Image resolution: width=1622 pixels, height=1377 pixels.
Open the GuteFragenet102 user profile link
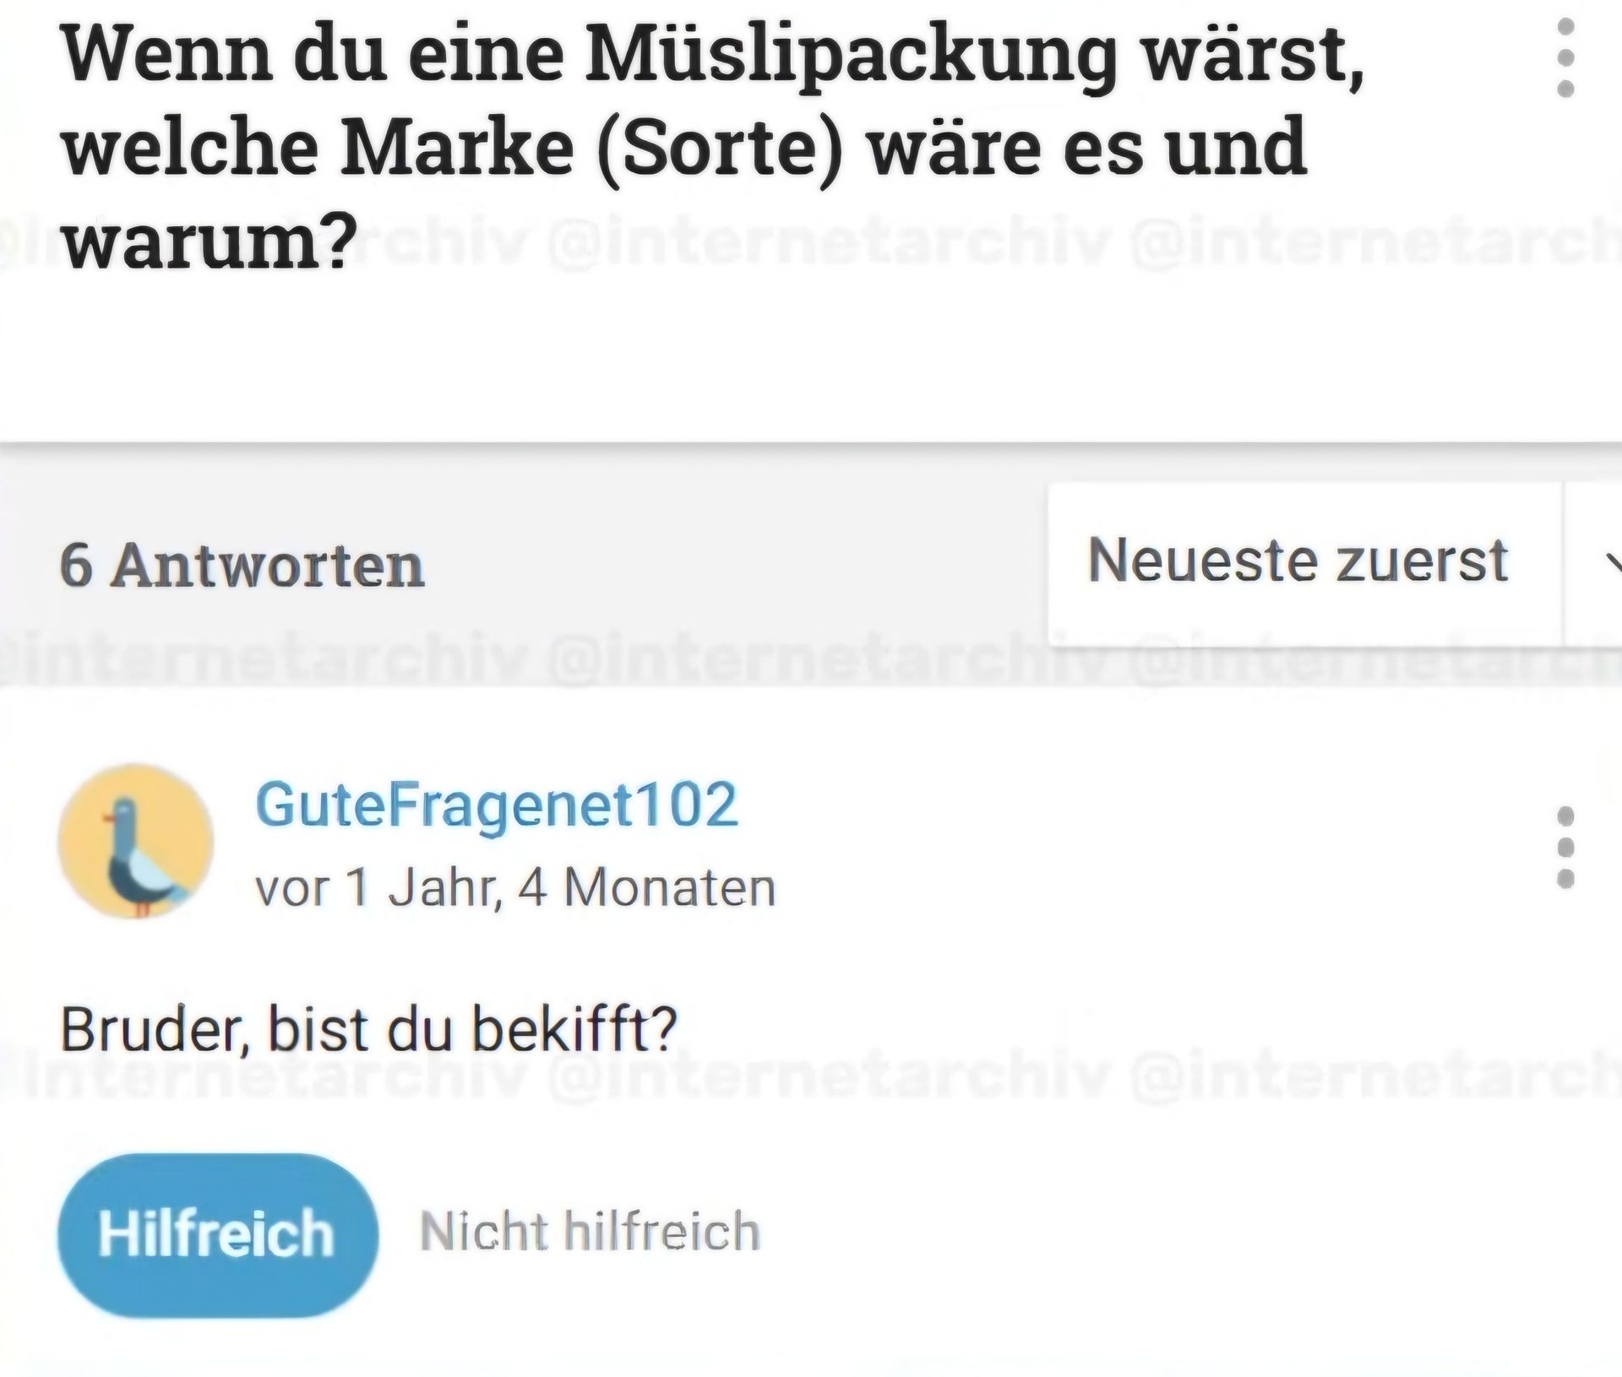click(x=496, y=805)
